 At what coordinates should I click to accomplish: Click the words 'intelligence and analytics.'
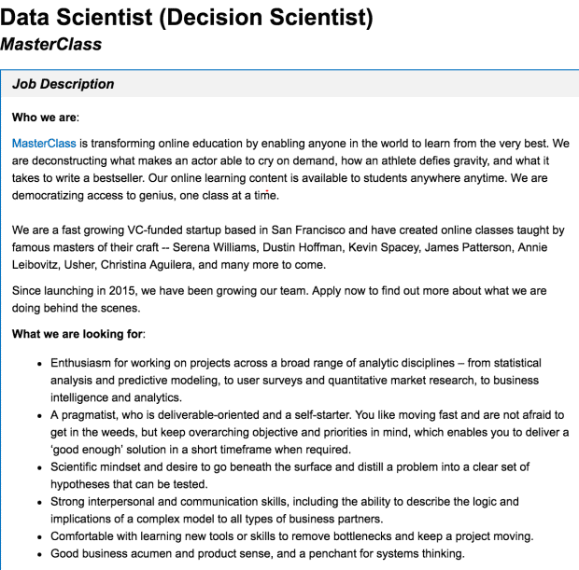[x=117, y=397]
